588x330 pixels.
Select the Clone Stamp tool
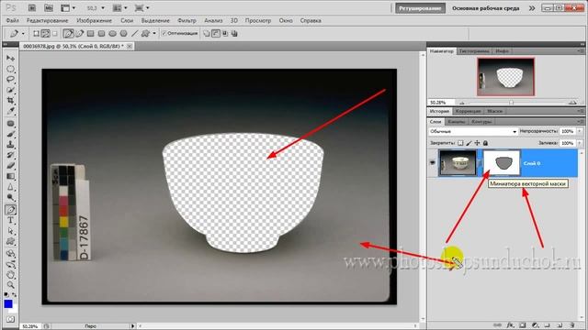pos(10,145)
